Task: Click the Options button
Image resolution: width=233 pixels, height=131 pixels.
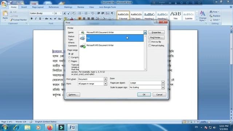Action: pos(73,95)
